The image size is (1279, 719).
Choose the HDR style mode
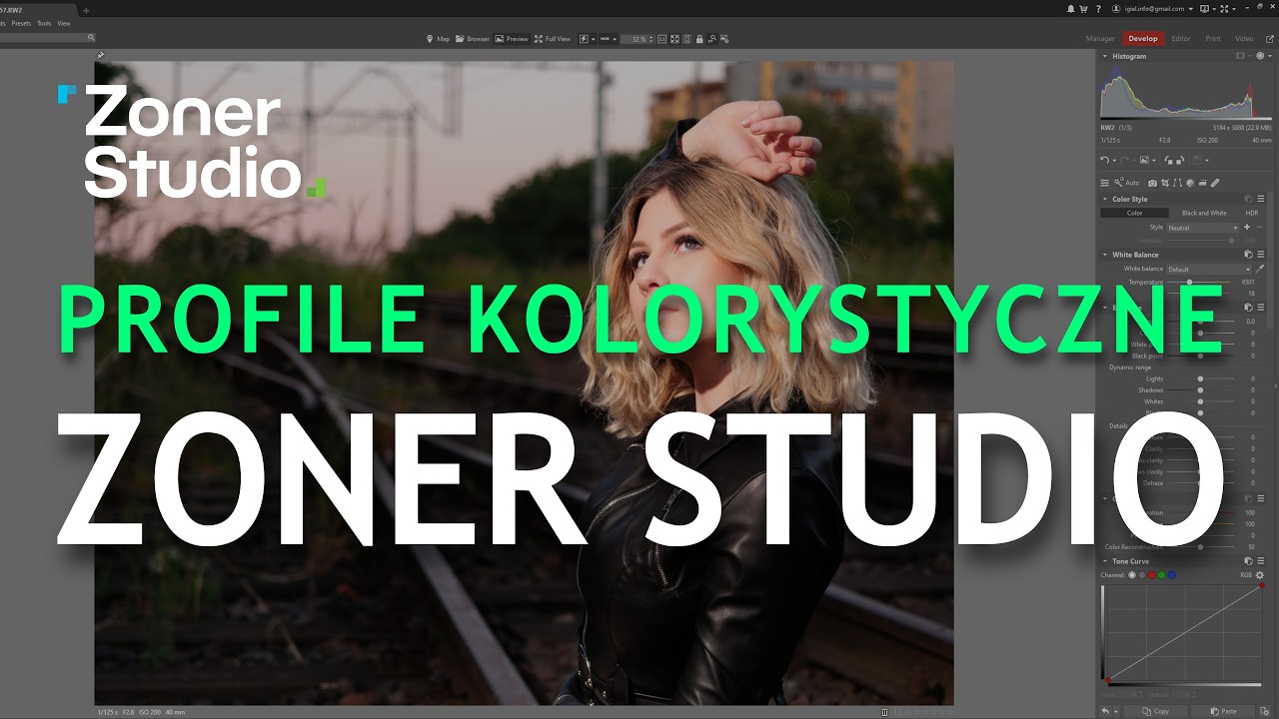click(x=1252, y=213)
